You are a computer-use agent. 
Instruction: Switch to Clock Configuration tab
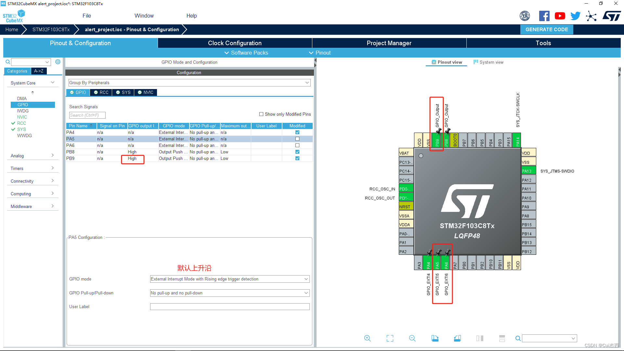click(235, 43)
